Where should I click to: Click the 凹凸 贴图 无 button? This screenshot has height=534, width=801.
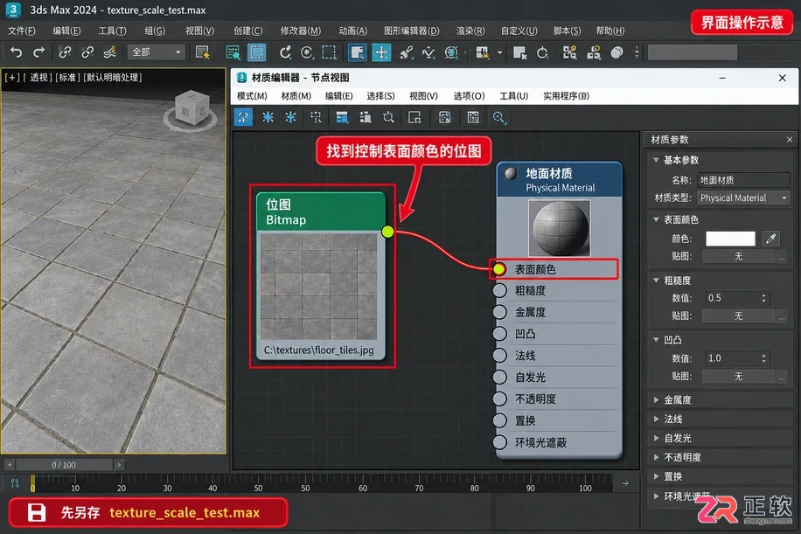coord(738,377)
